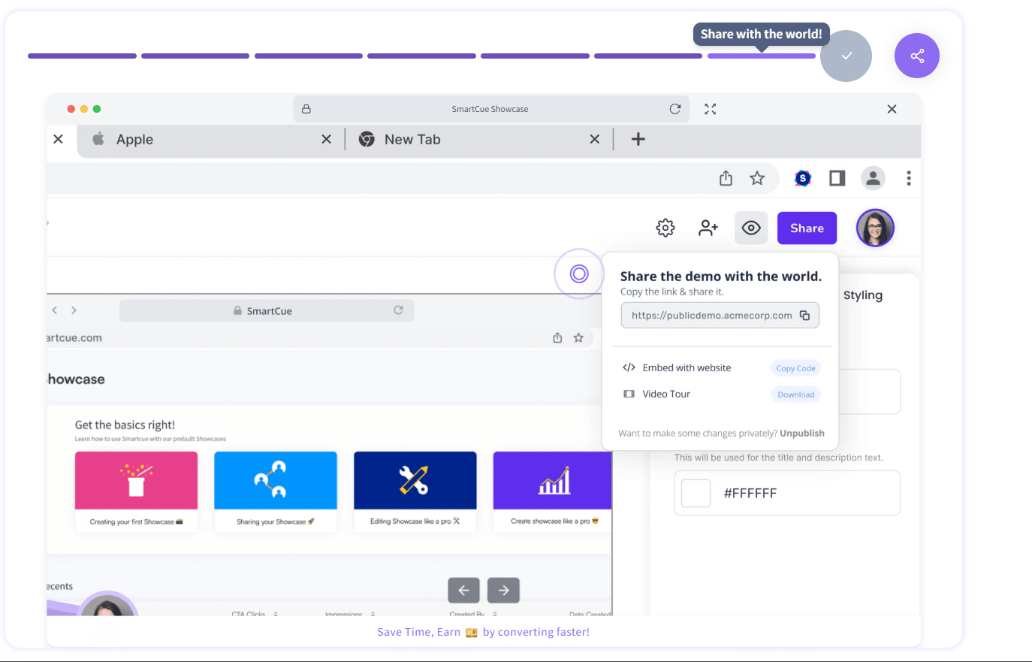Image resolution: width=1032 pixels, height=662 pixels.
Task: Open the SmartCue extension icon
Action: pos(803,178)
